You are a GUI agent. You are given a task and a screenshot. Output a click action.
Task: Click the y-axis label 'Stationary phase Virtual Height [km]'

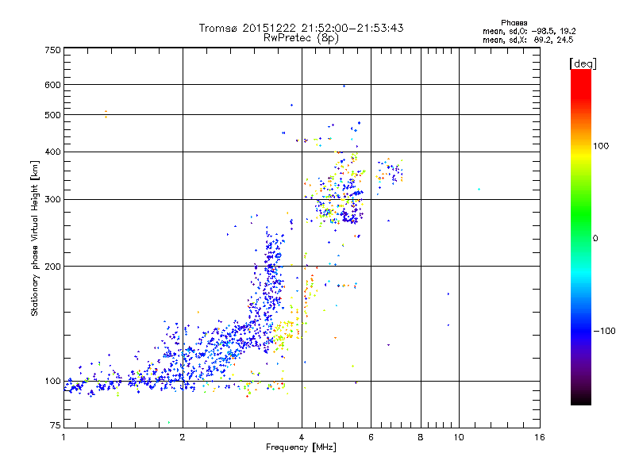[35, 239]
